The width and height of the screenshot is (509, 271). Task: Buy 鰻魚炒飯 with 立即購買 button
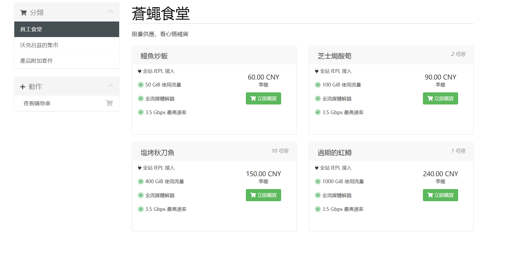[263, 99]
